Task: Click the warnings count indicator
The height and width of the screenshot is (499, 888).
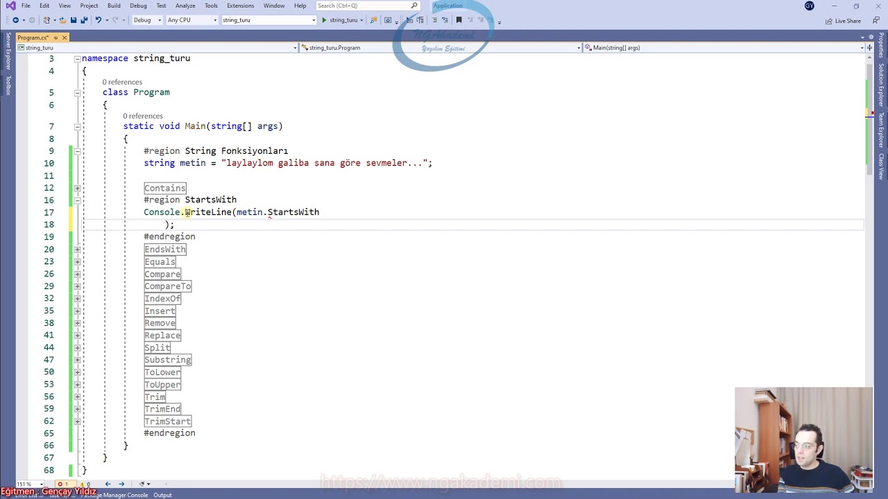Action: 85,484
